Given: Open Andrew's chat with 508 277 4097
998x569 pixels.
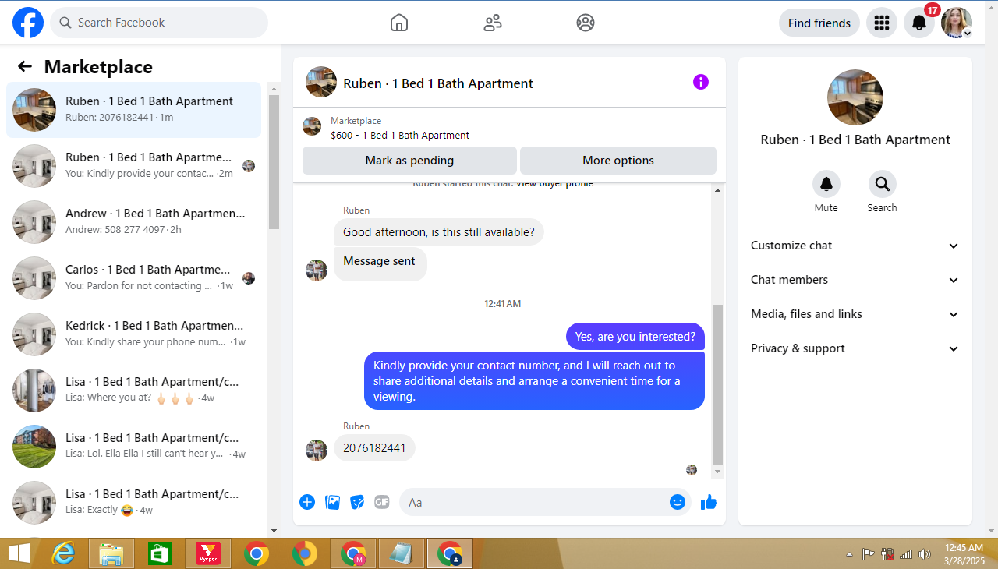Looking at the screenshot, I should point(134,222).
